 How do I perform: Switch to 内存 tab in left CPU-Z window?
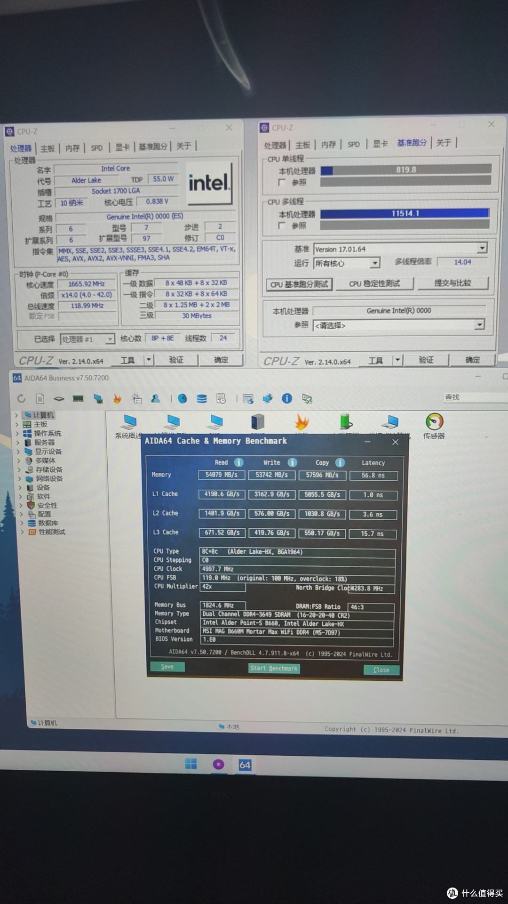point(72,148)
